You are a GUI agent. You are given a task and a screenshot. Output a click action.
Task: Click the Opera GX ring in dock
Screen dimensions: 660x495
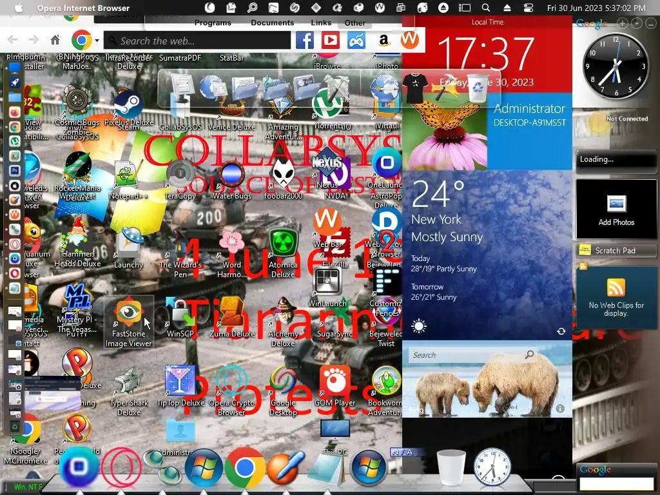(121, 467)
